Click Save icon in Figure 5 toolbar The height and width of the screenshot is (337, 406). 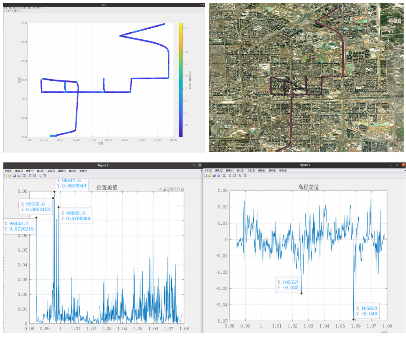[x=214, y=176]
